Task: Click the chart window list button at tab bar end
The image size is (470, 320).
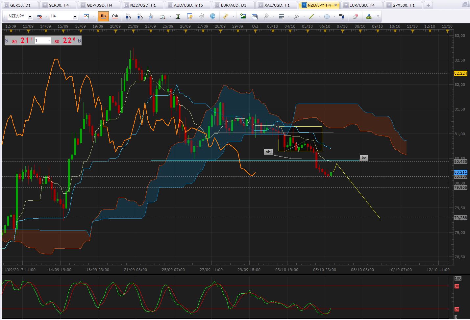Action: 464,5
